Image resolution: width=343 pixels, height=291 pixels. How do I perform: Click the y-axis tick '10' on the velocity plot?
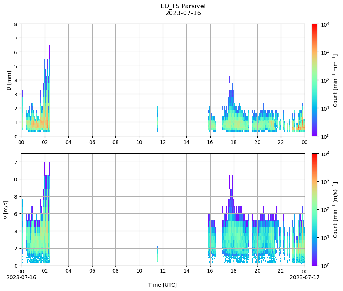click(x=15, y=179)
